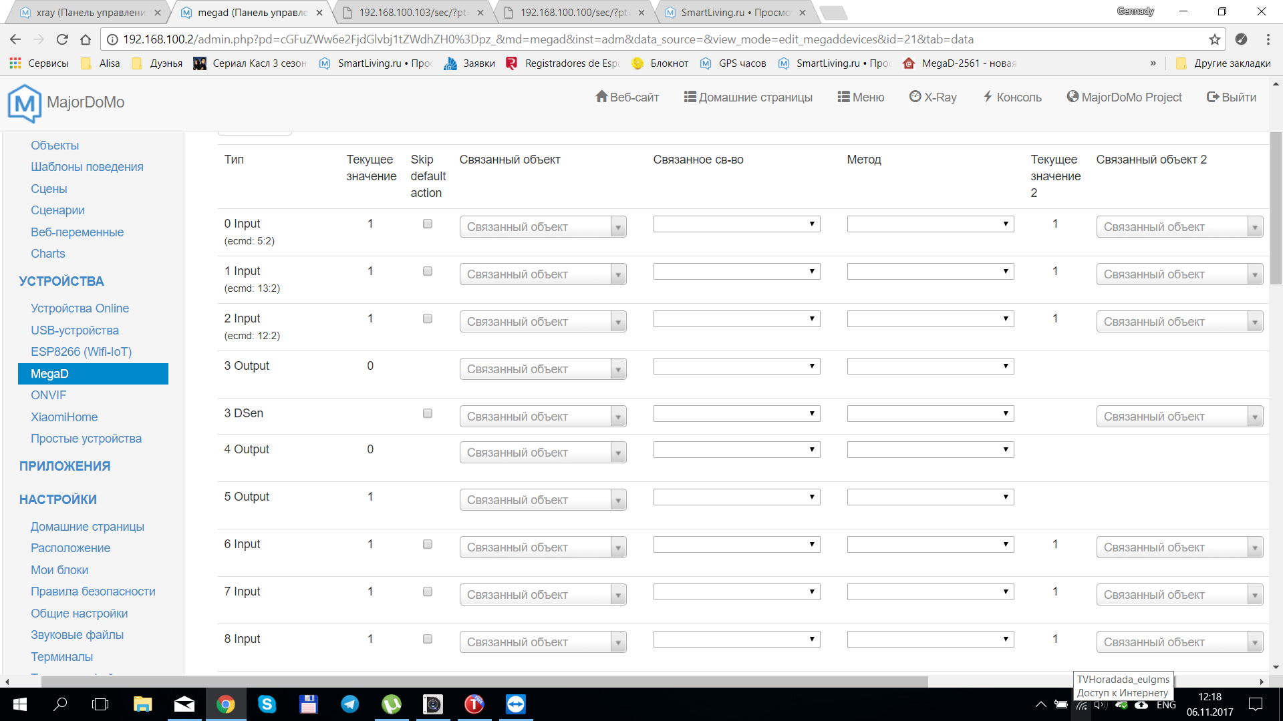Reload the page with the refresh icon
The height and width of the screenshot is (721, 1283).
[62, 39]
